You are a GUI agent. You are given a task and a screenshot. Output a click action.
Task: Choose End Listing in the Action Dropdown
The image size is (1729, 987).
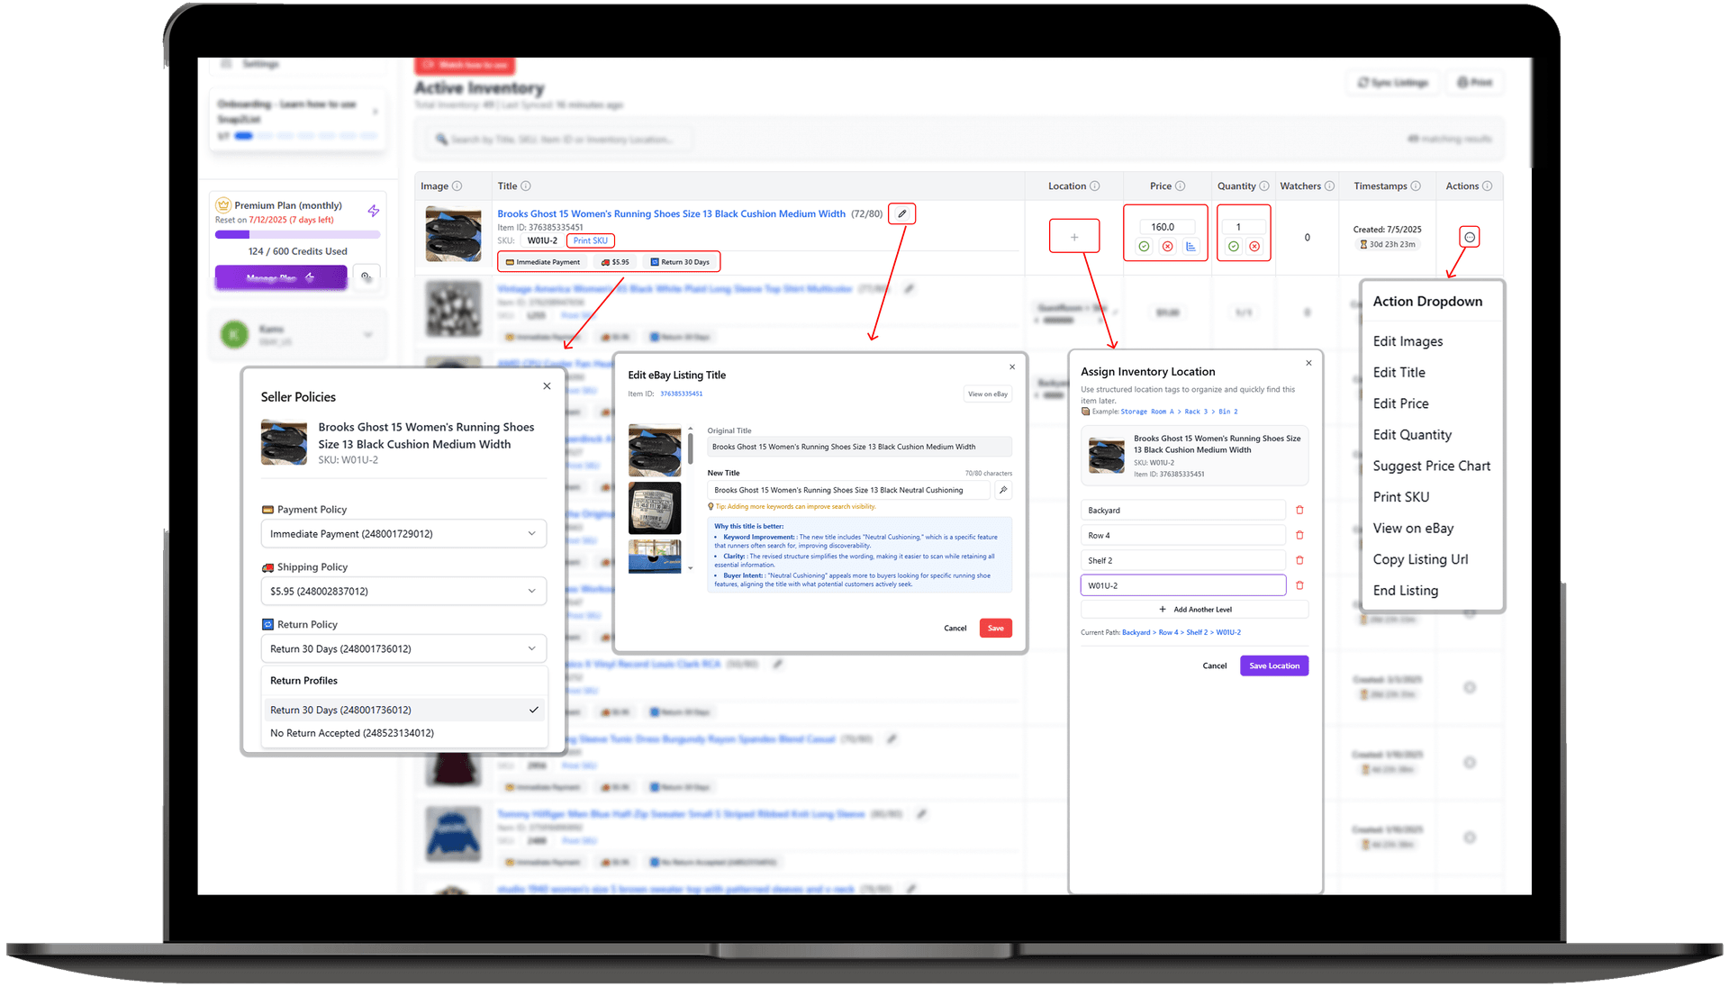pos(1405,590)
